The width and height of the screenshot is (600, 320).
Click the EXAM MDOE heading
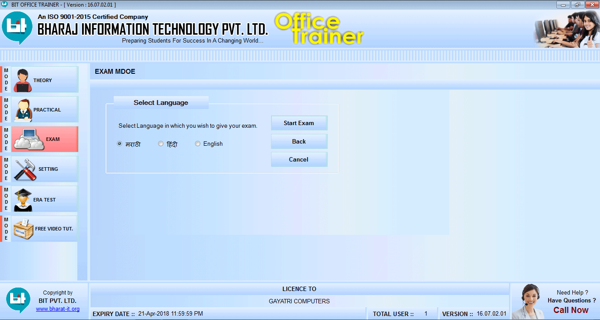tap(115, 72)
